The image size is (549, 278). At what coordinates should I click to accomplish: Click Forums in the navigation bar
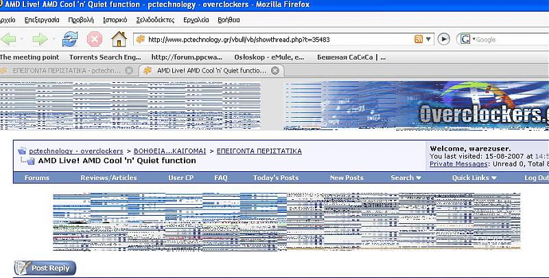tap(37, 178)
